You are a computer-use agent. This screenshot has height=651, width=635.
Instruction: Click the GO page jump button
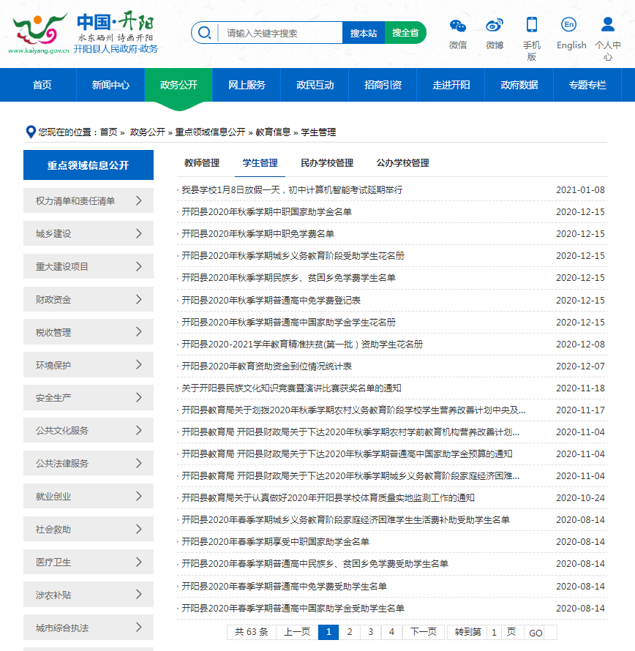536,633
